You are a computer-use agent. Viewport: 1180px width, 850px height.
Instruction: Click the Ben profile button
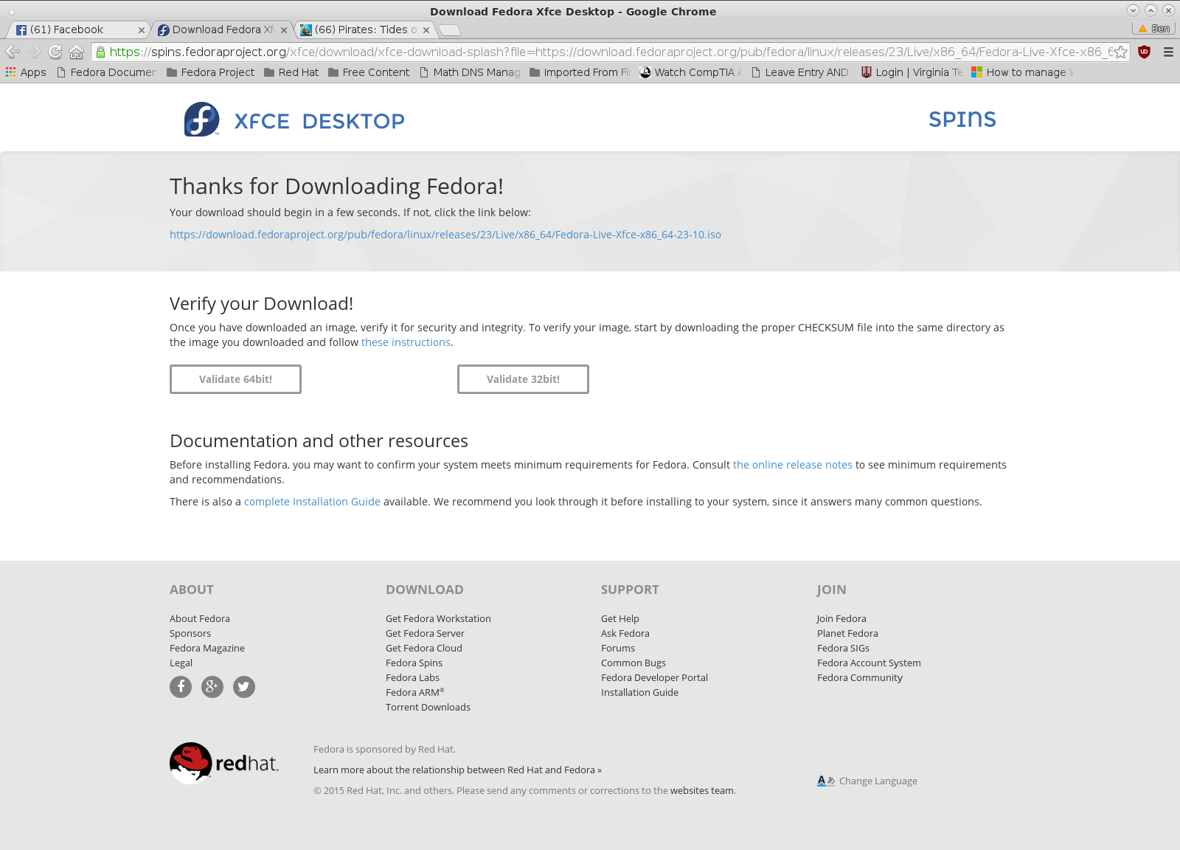pyautogui.click(x=1154, y=29)
